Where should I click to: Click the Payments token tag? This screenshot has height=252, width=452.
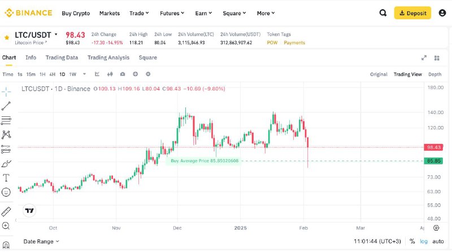(x=294, y=43)
